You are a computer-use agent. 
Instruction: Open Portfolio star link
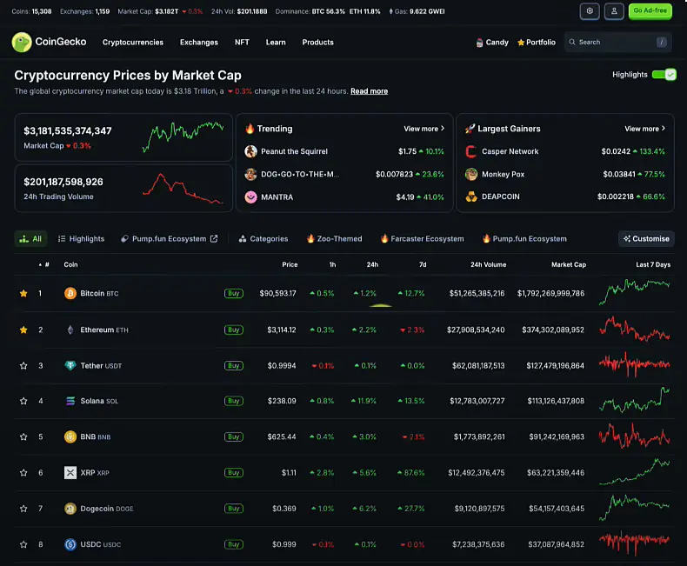tap(537, 43)
